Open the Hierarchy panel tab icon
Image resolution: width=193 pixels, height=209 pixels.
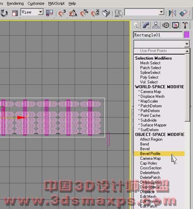coord(156,25)
